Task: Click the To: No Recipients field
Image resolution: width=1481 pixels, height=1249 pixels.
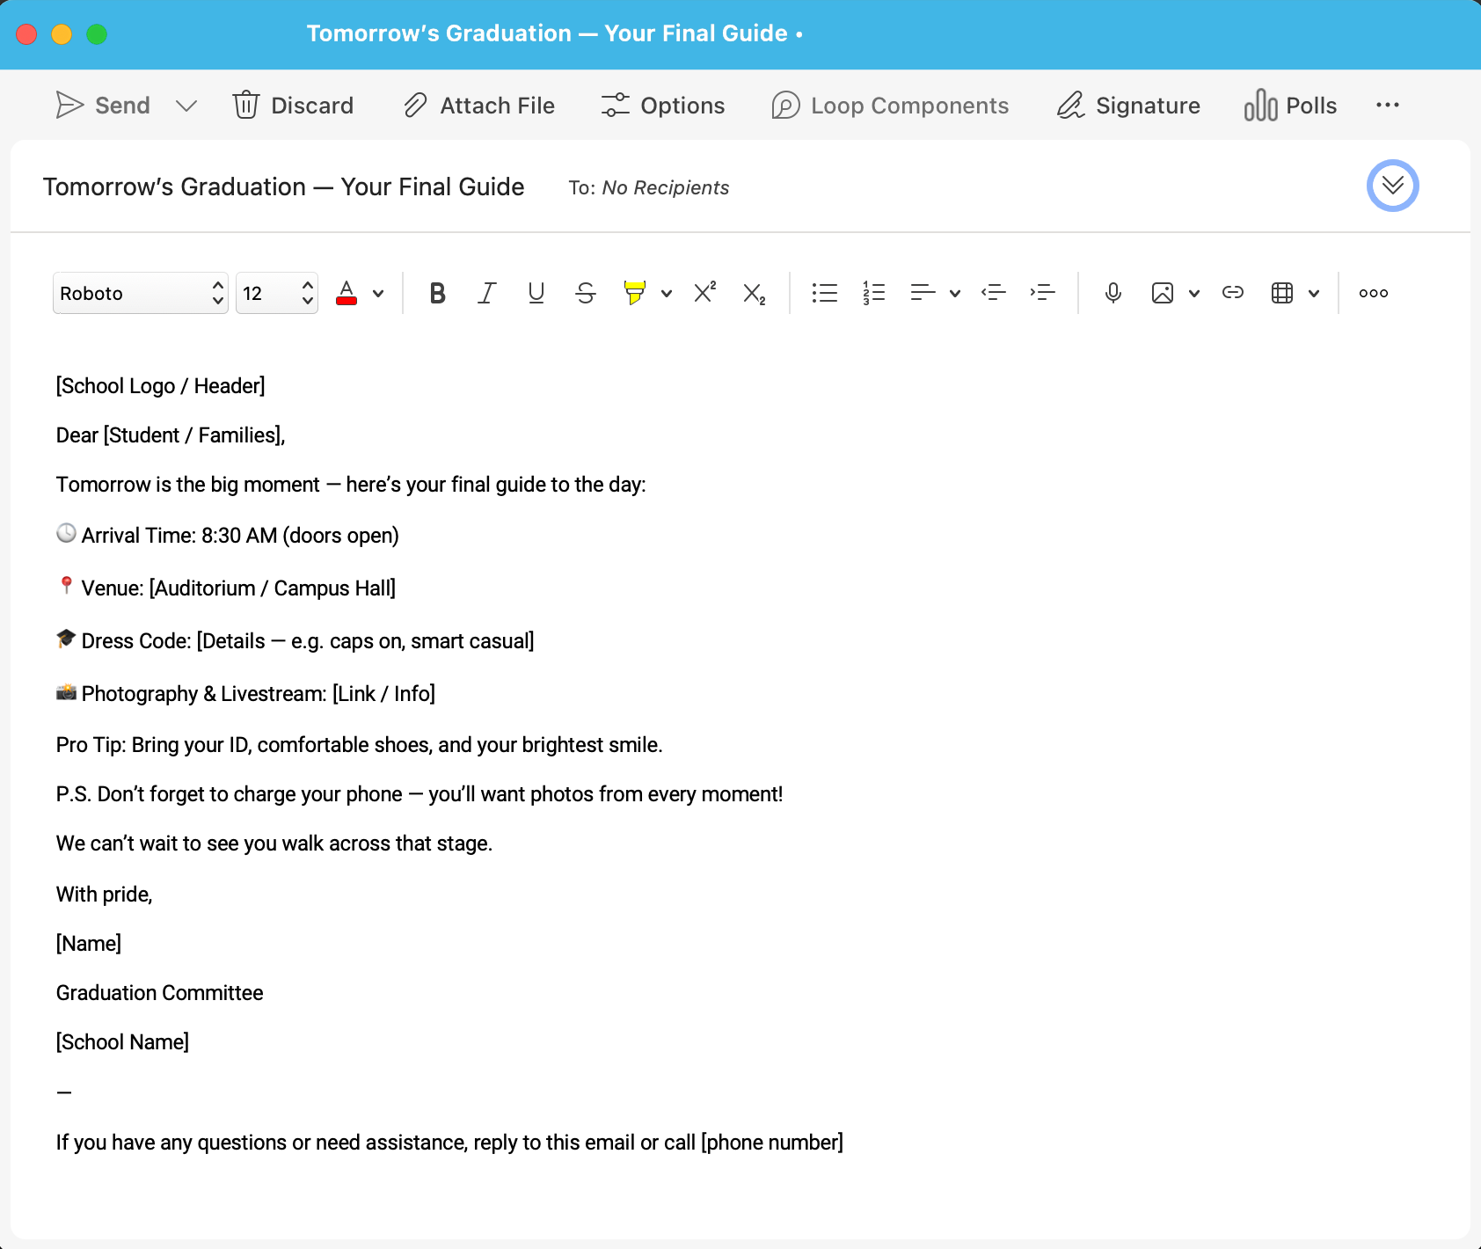Action: click(x=649, y=187)
